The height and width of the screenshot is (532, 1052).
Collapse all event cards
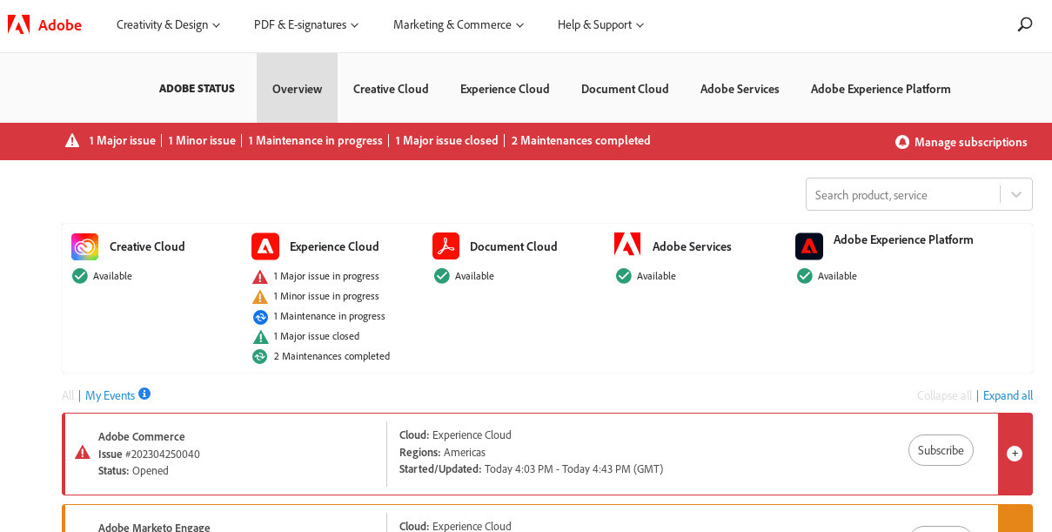(x=944, y=395)
